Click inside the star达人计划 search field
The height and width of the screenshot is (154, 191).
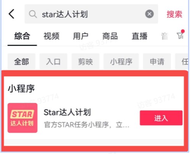(x=91, y=14)
